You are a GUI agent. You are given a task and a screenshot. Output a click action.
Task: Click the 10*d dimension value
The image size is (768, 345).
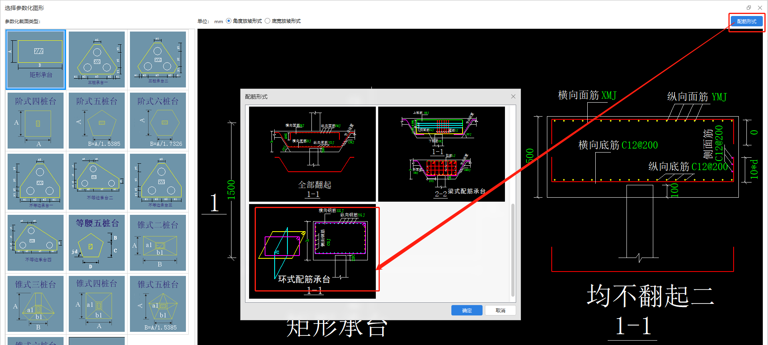click(754, 169)
